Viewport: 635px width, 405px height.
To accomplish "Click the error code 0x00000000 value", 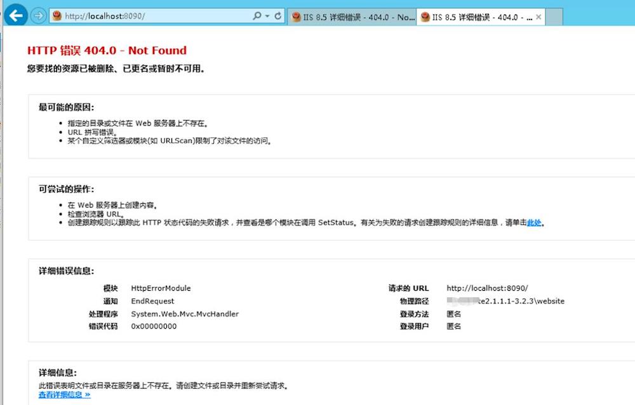I will point(154,326).
